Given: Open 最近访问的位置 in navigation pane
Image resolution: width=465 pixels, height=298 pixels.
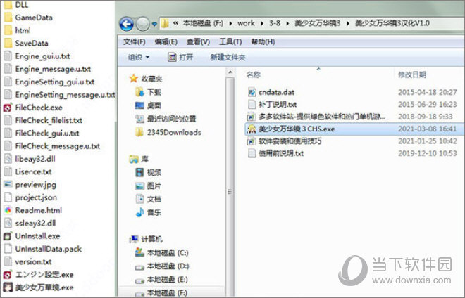Looking at the screenshot, I should pyautogui.click(x=166, y=119).
